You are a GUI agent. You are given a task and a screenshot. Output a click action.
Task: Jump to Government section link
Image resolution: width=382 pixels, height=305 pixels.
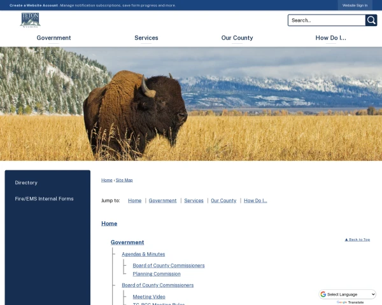coord(162,201)
